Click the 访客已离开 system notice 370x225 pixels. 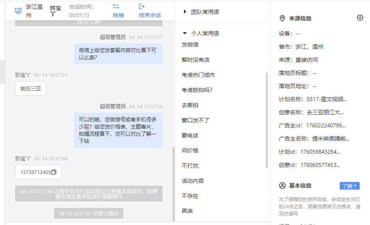(89, 213)
